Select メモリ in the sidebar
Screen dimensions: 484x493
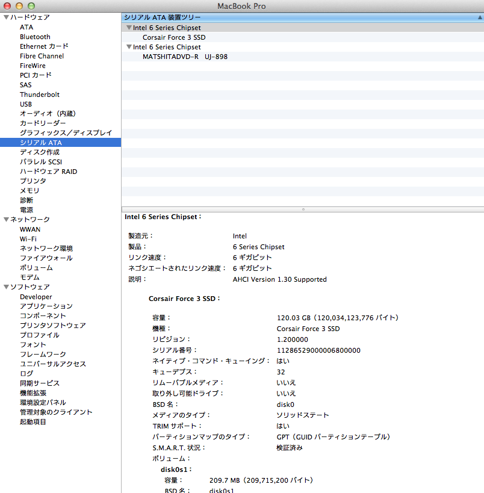click(x=29, y=191)
